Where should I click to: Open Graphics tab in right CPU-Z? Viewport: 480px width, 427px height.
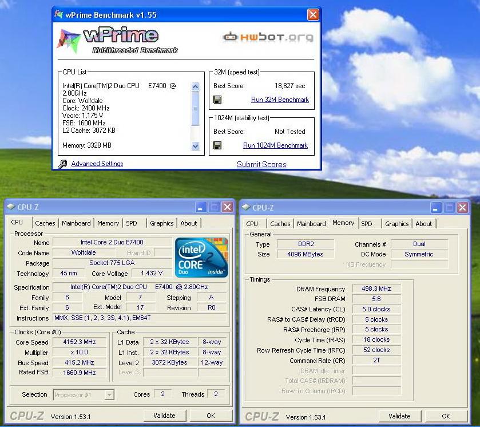pos(396,224)
